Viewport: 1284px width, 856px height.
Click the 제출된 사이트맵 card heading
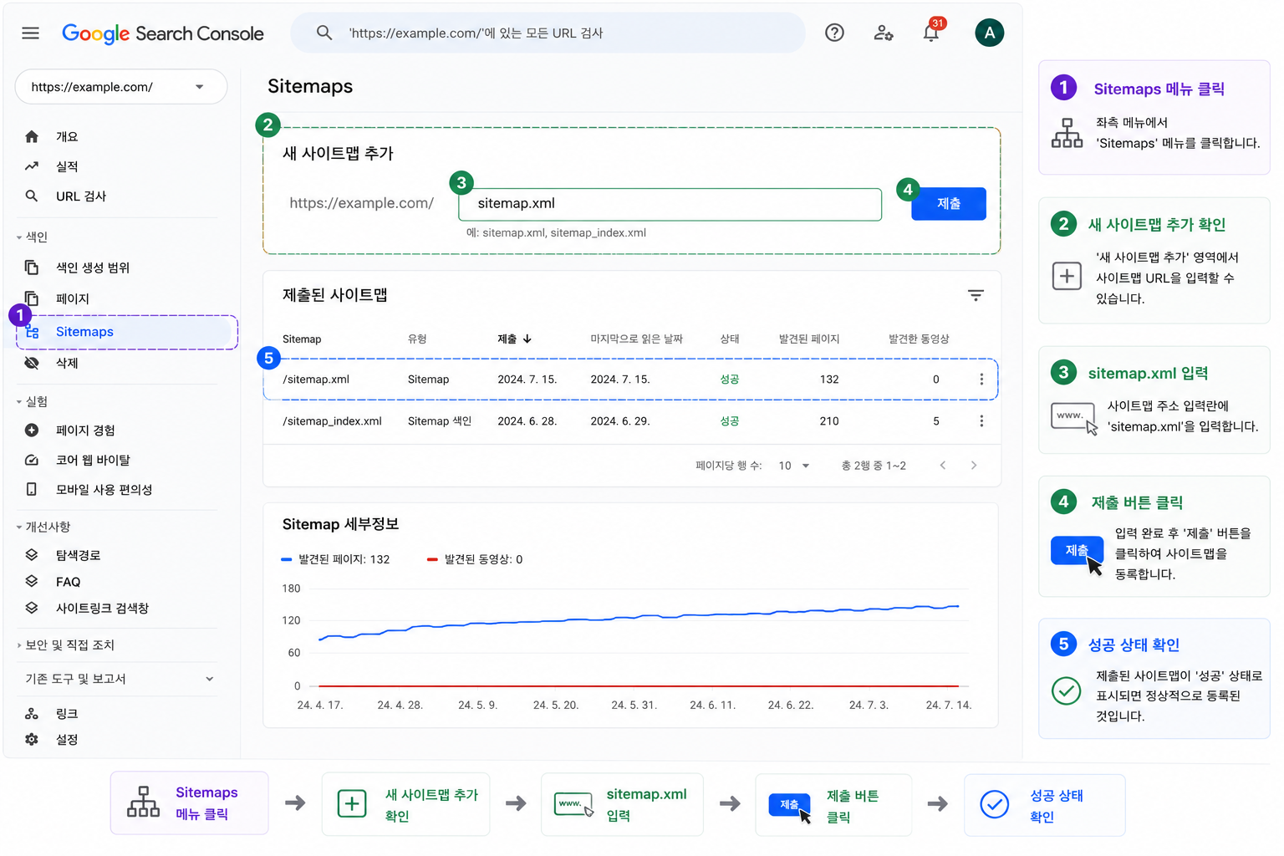point(334,295)
